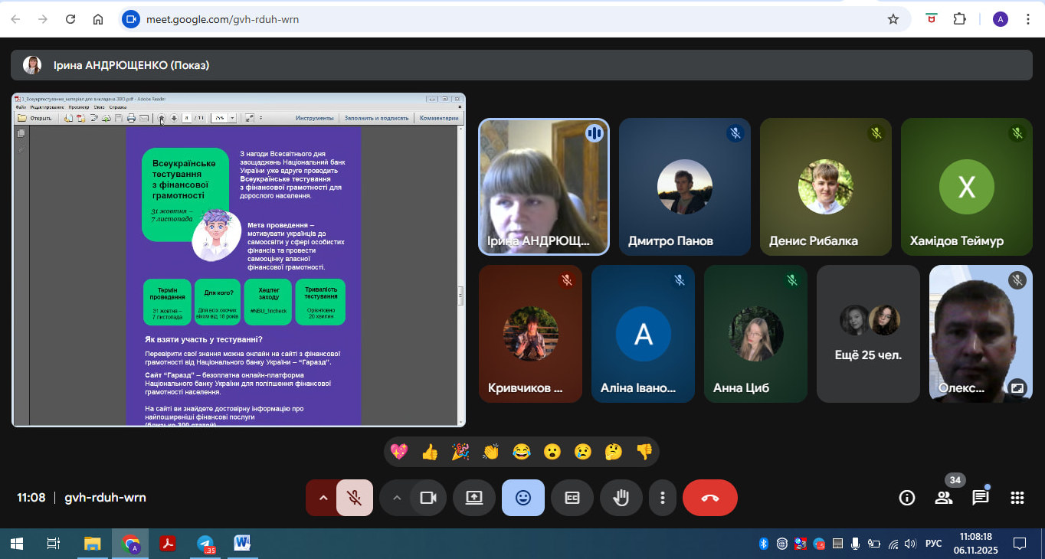The image size is (1045, 559).
Task: Click the browser address bar
Action: click(x=506, y=19)
